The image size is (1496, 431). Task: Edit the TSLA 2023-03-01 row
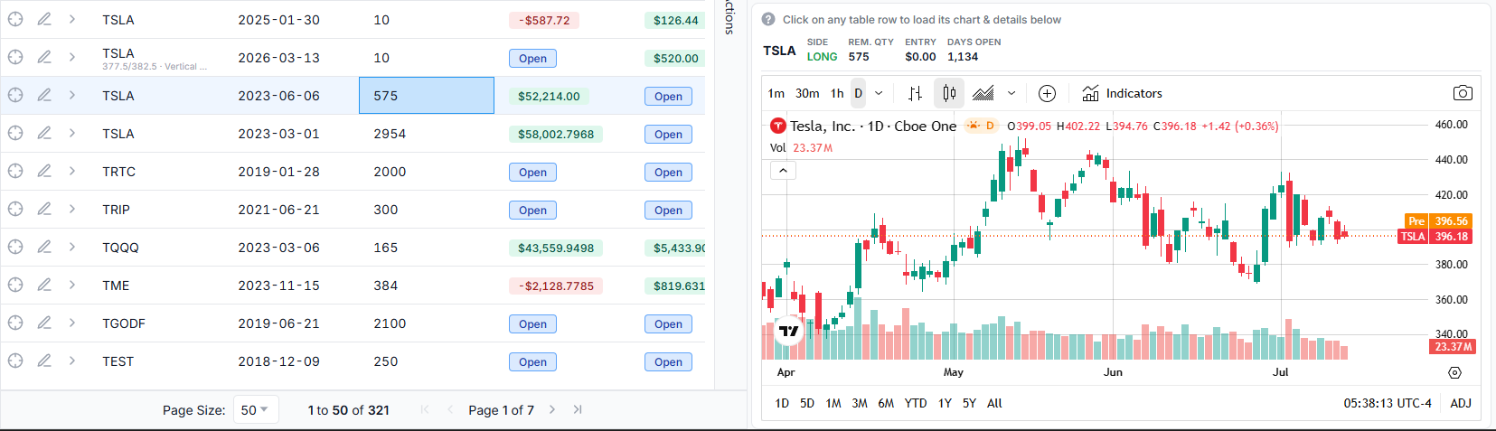(x=43, y=133)
